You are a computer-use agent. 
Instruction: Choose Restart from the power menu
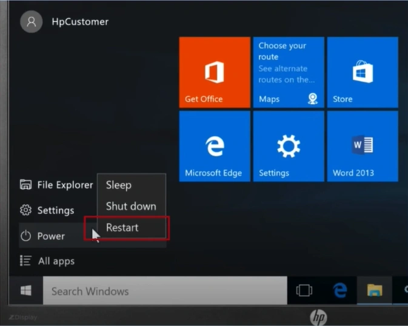point(132,228)
